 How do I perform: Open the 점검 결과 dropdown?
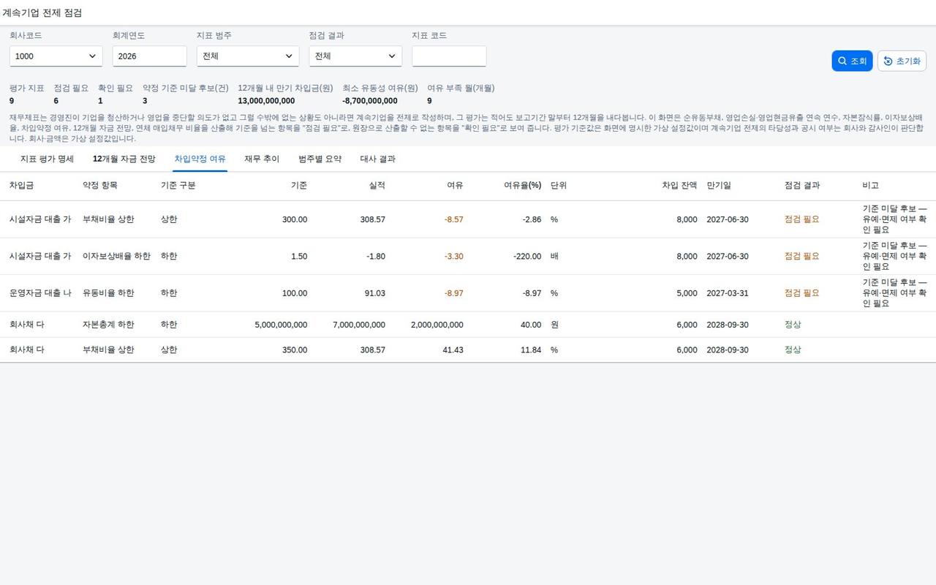[355, 56]
